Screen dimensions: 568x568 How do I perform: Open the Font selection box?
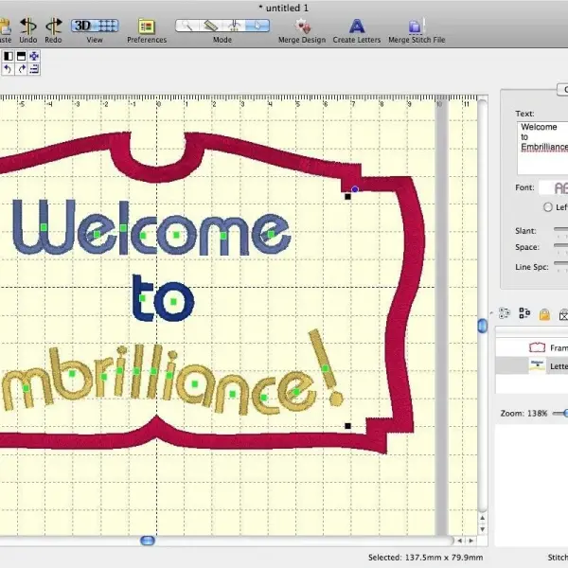(554, 187)
